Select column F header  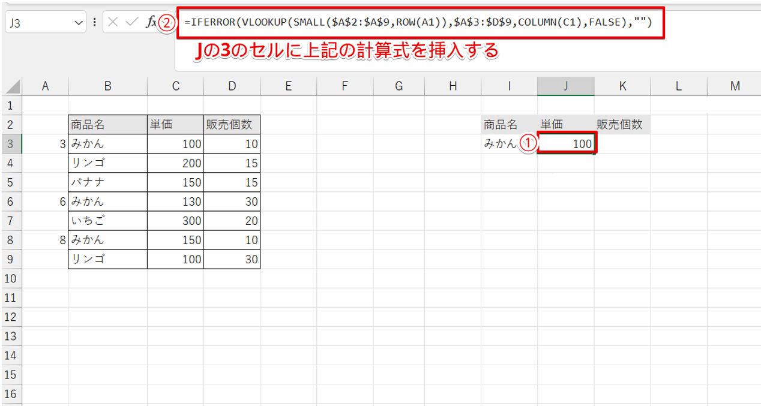(345, 86)
